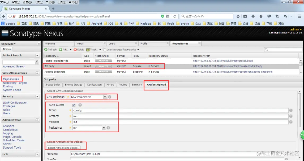
Task: Bookmark this page with the star icon
Action: [238, 16]
